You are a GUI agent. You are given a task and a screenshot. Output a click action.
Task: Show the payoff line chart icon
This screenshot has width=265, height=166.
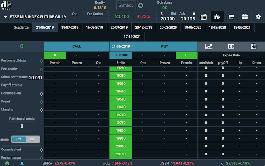[x=209, y=47]
